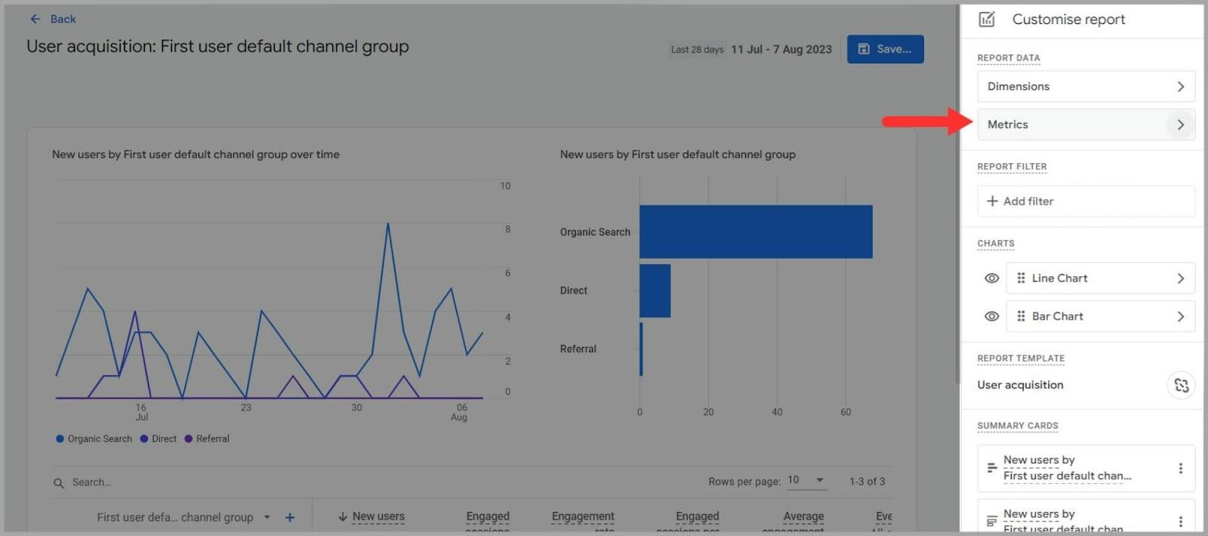Toggle Organic Search series in legend
1208x536 pixels.
point(94,439)
